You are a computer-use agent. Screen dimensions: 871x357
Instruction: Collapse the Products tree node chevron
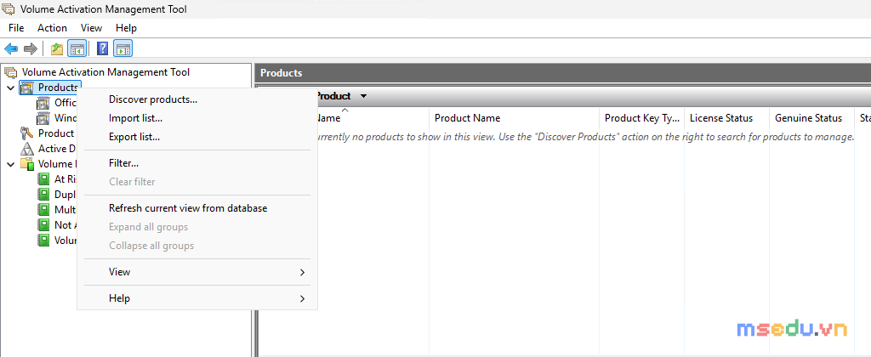tap(11, 88)
